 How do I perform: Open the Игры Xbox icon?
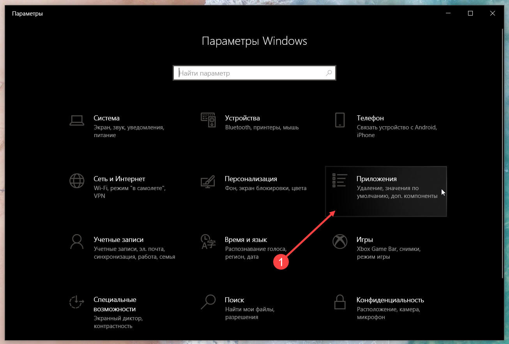coord(340,242)
